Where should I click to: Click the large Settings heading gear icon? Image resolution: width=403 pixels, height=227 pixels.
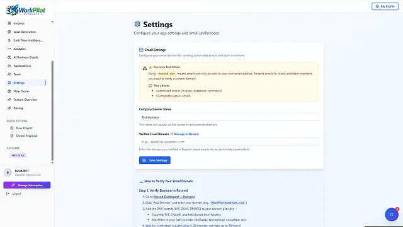(x=137, y=24)
